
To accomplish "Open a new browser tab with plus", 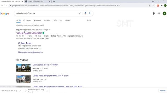I will pyautogui.click(x=54, y=2).
